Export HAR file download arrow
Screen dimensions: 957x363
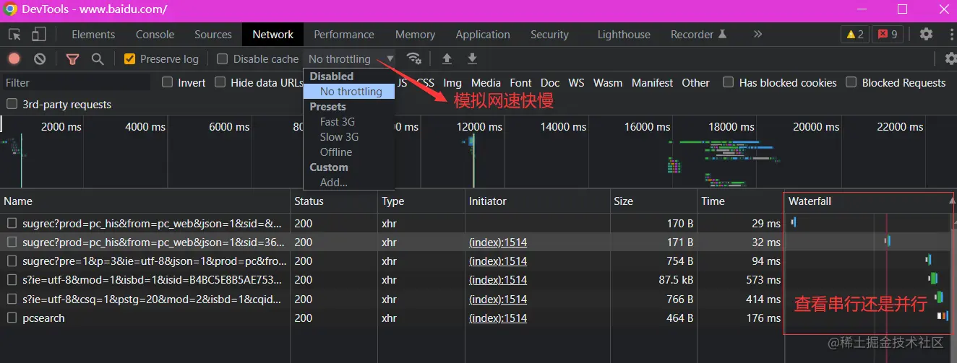tap(472, 58)
